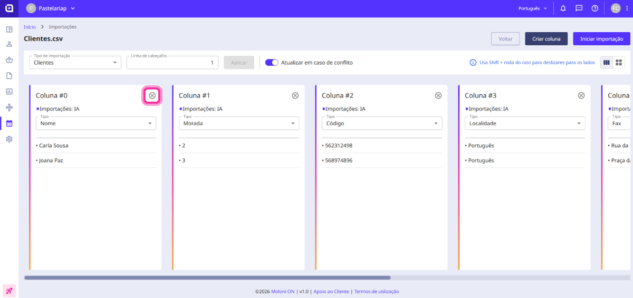Click the Coluna #1 title
633x298 pixels.
[x=195, y=95]
